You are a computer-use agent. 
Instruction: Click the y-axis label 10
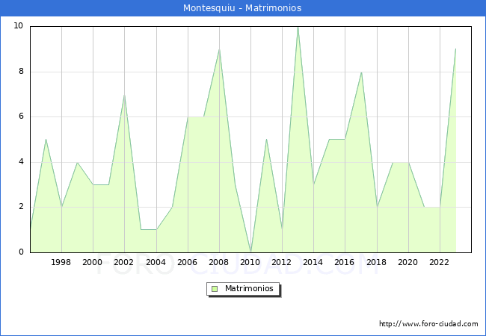click(18, 25)
